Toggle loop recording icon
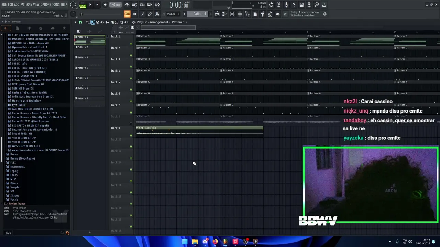Image resolution: width=440 pixels, height=247 pixels. [157, 5]
